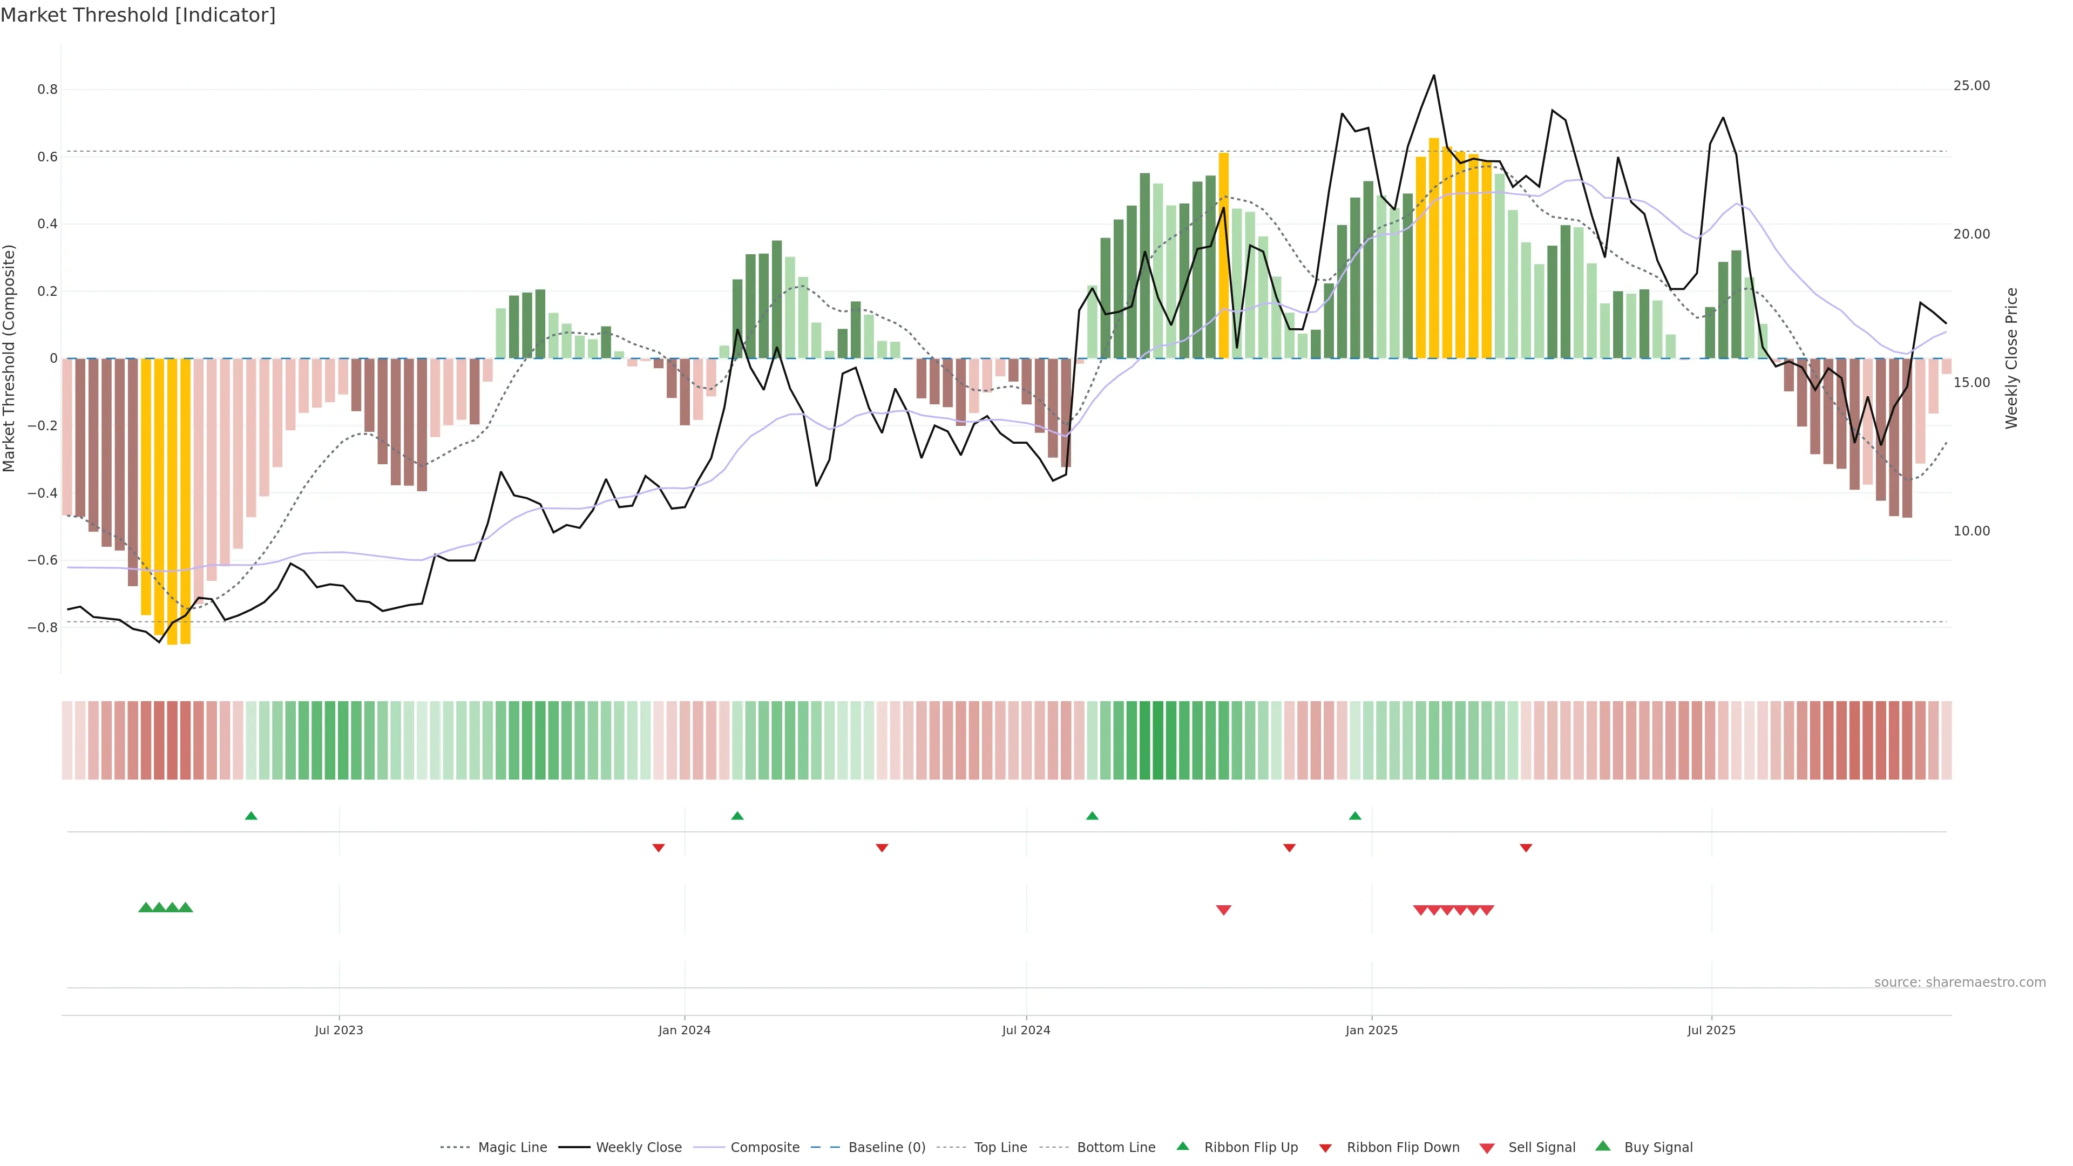Viewport: 2073px width, 1166px height.
Task: Click the Jan 2025 x-axis label
Action: (1371, 1030)
